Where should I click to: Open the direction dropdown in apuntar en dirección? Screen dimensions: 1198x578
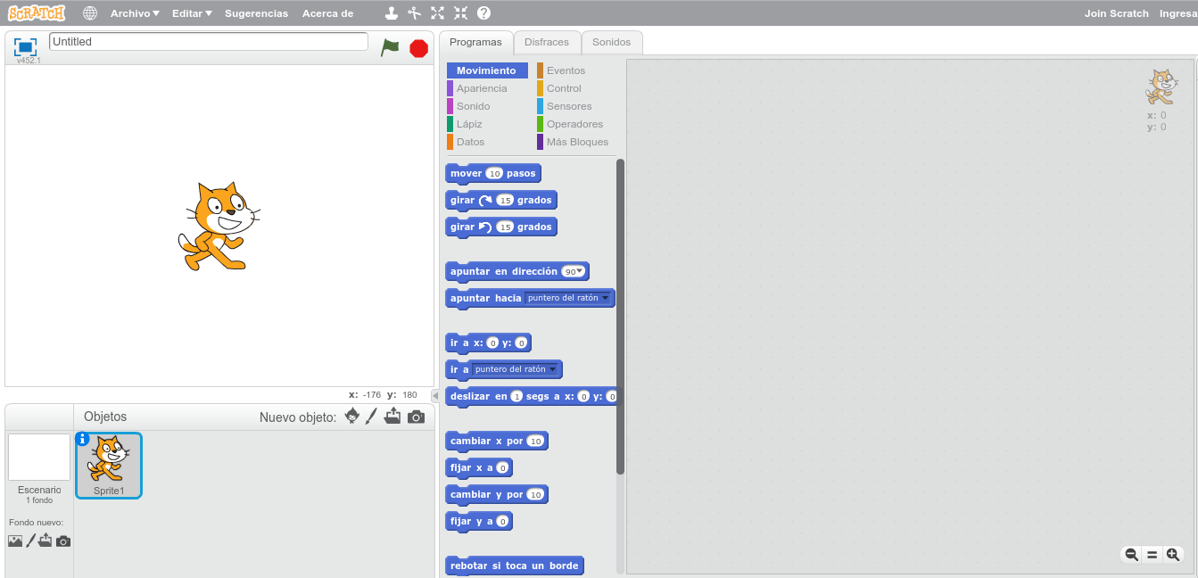pyautogui.click(x=578, y=270)
